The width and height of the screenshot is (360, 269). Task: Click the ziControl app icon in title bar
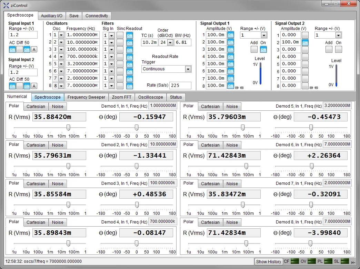6,5
